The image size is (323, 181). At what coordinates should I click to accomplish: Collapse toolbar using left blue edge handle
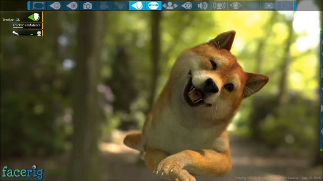pos(29,5)
